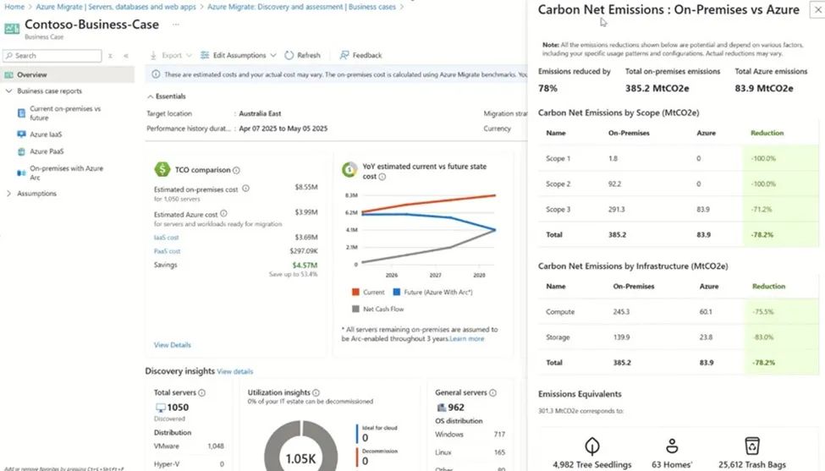
Task: Click the red Current legend swatch
Action: [357, 293]
